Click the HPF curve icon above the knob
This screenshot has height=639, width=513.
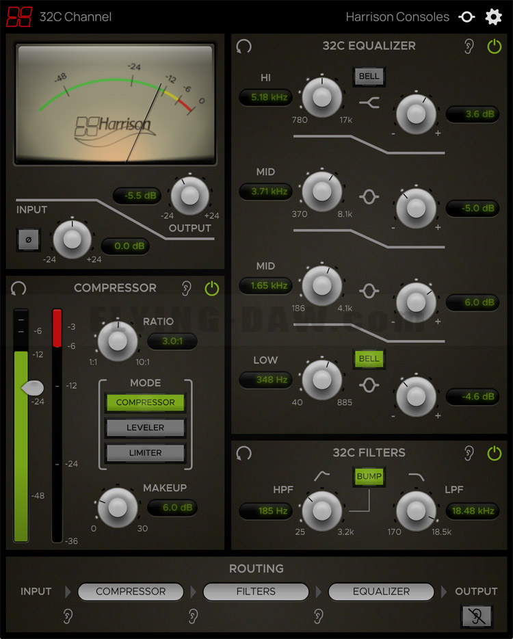[x=322, y=475]
